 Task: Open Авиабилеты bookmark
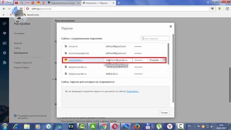[31, 15]
